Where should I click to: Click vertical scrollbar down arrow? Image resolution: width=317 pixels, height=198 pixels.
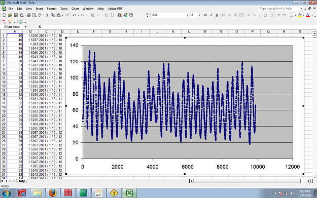pos(314,177)
